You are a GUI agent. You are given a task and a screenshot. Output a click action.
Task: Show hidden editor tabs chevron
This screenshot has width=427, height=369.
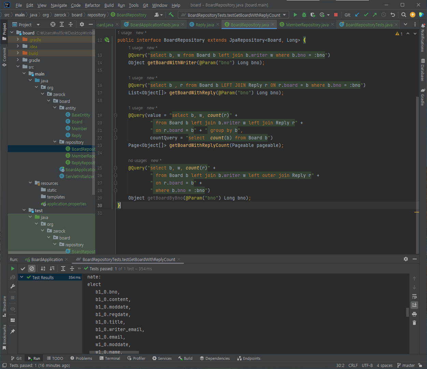point(405,24)
